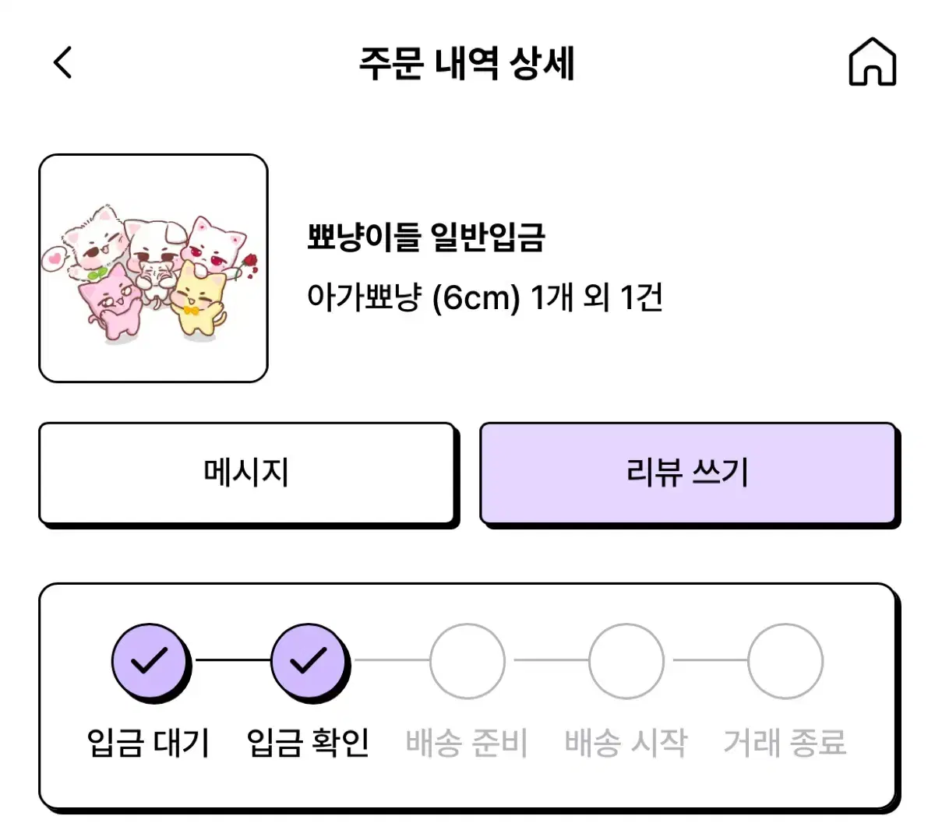Select the empty 배송 시작 step circle
The height and width of the screenshot is (837, 935).
(x=626, y=661)
